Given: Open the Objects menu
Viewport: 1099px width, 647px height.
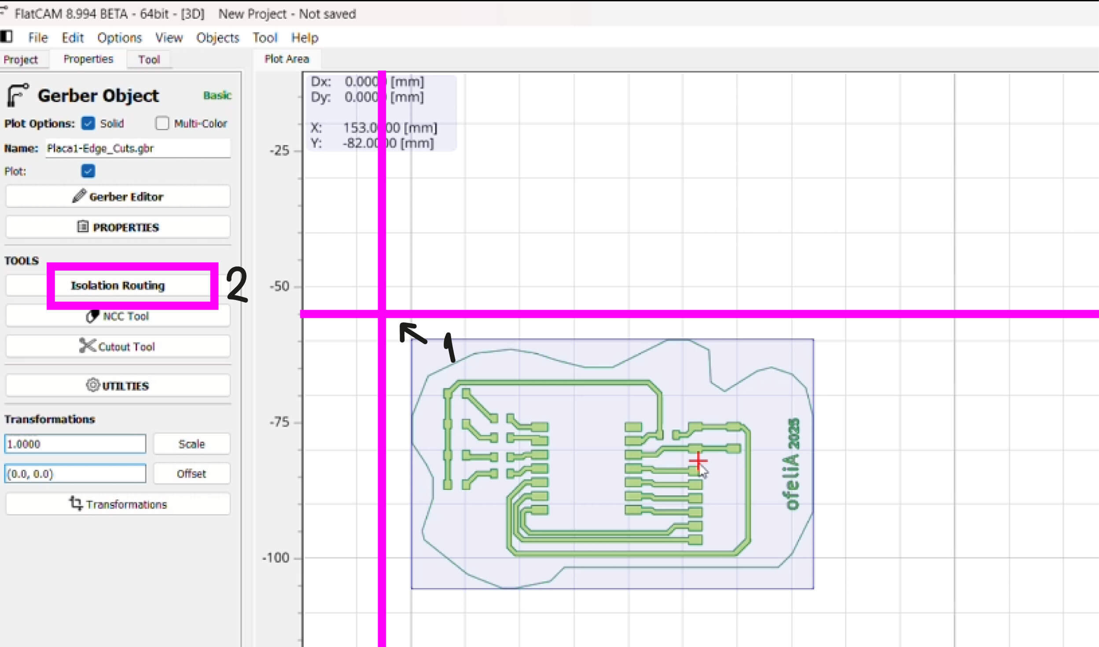Looking at the screenshot, I should [x=217, y=38].
